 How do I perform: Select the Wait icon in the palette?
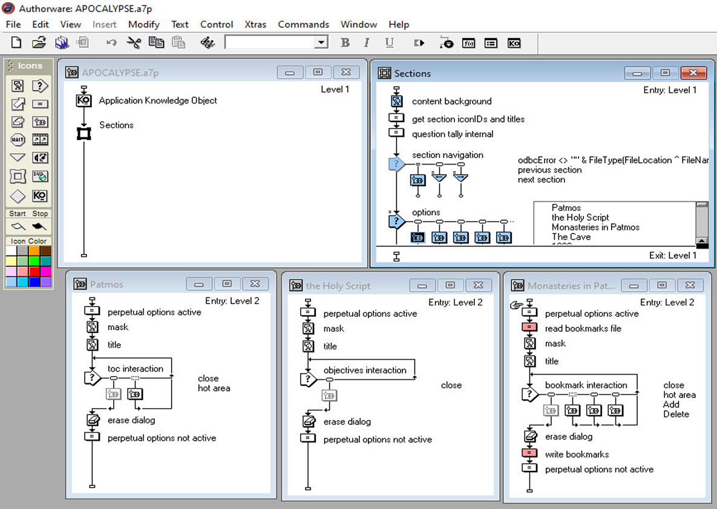[x=18, y=140]
